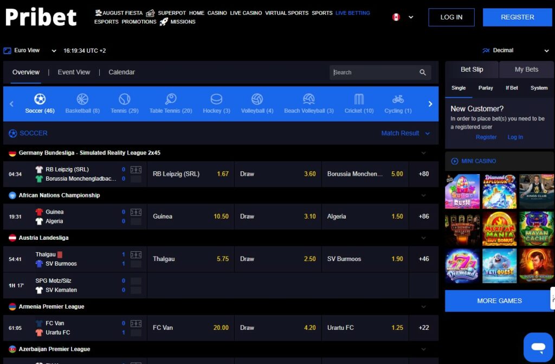Collapse the Azerbaijan Premier League section
The image size is (555, 364).
tap(423, 349)
